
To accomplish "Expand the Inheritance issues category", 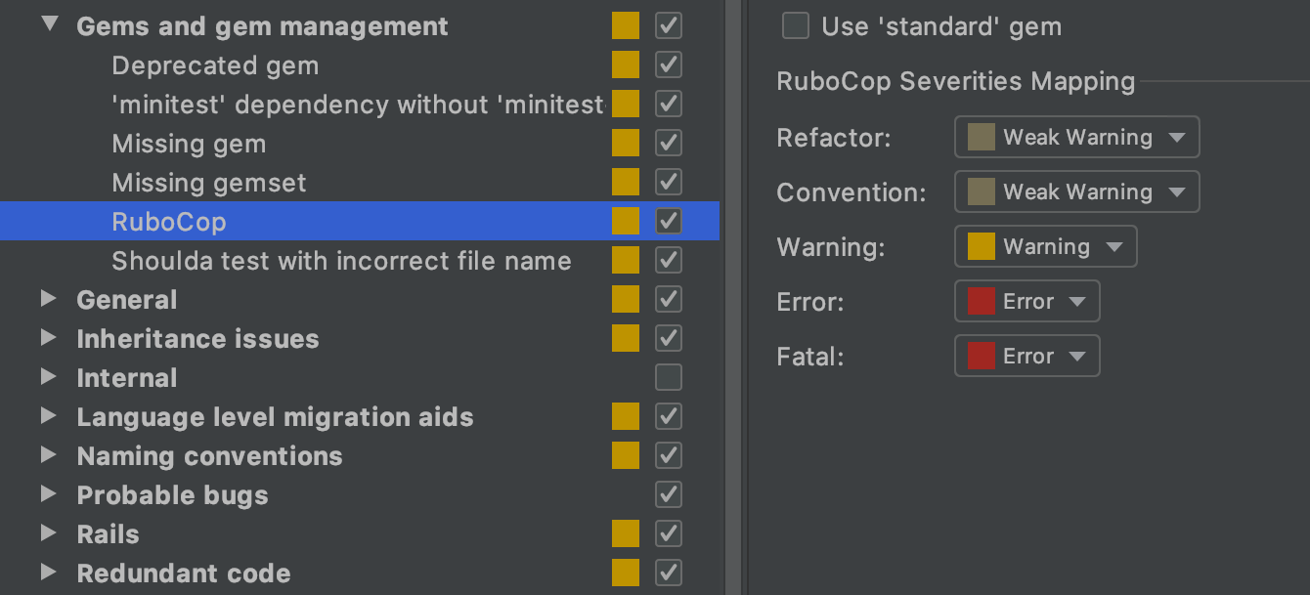I will click(48, 339).
